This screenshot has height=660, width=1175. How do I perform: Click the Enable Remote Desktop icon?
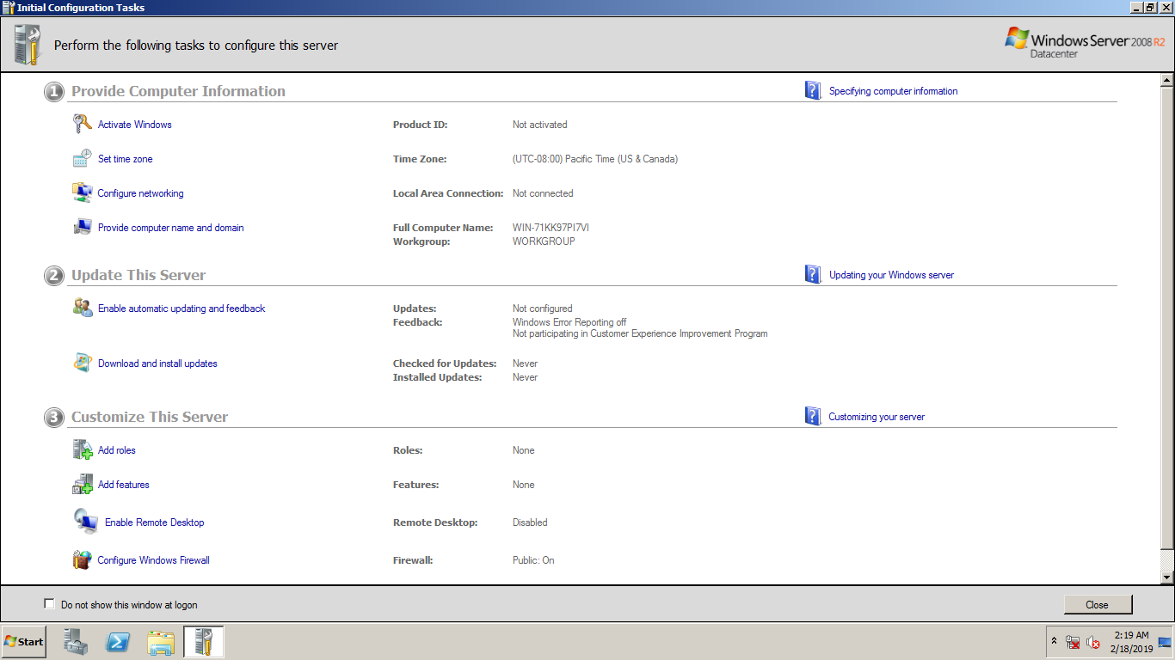[85, 522]
